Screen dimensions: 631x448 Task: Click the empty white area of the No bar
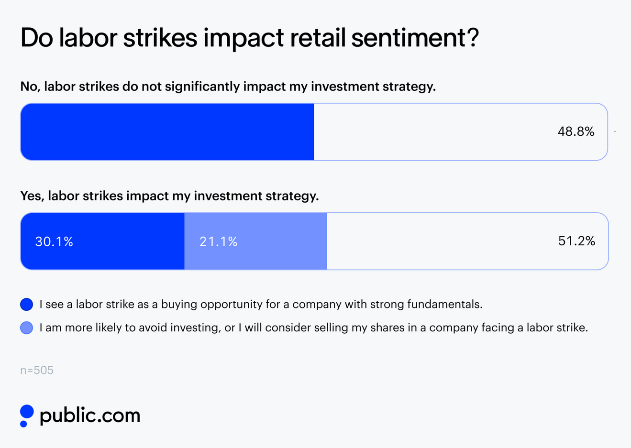coord(431,131)
